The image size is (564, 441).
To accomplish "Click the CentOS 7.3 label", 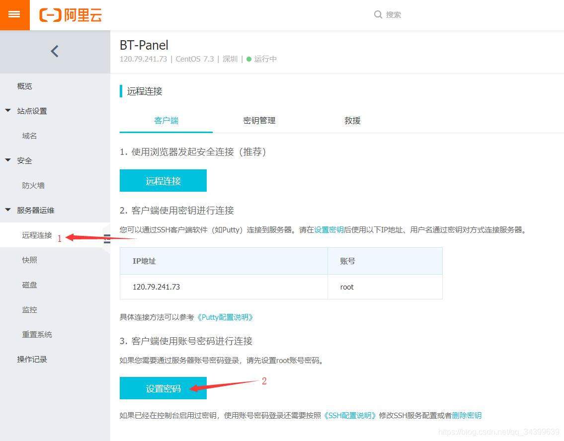I will click(x=195, y=59).
